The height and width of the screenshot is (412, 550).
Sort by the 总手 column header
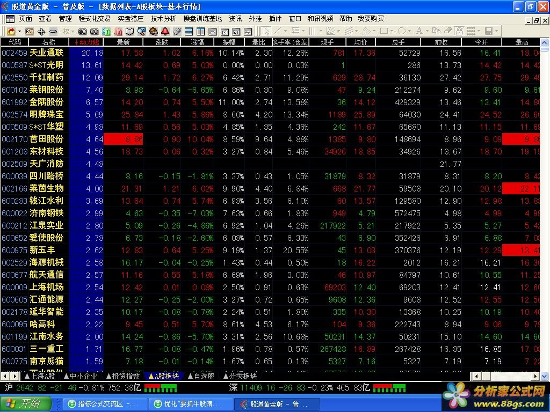coord(398,42)
